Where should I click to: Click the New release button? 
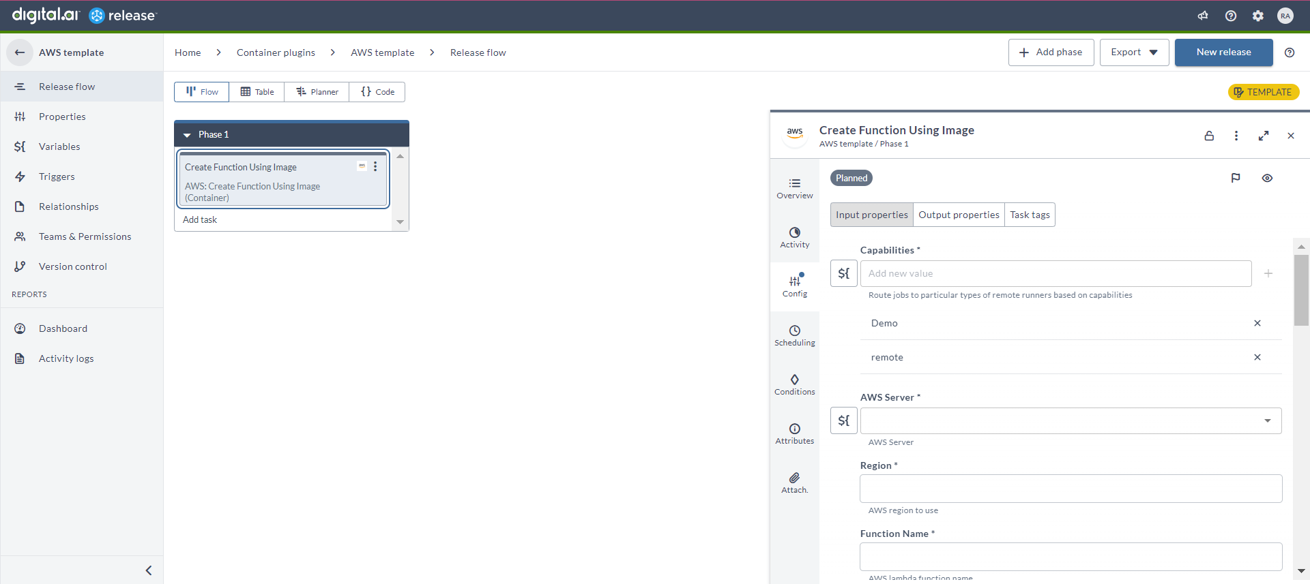[x=1223, y=52]
